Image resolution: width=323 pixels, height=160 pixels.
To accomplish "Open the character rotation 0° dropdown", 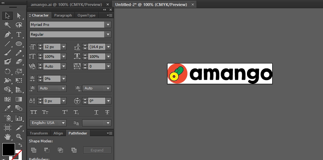I will coord(108,101).
